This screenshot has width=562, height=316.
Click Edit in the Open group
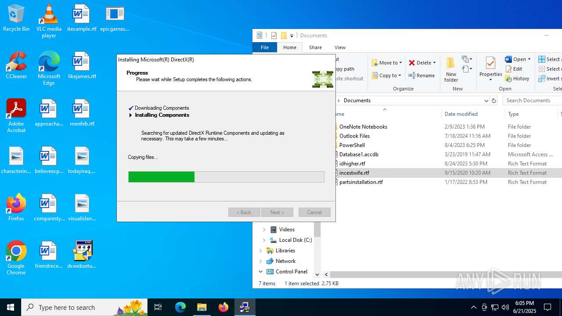tap(514, 69)
